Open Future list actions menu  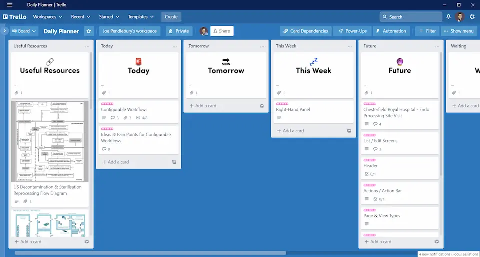click(x=437, y=46)
